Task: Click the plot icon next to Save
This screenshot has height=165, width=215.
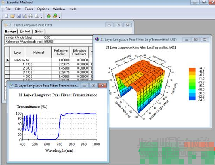Action: pos(25,16)
